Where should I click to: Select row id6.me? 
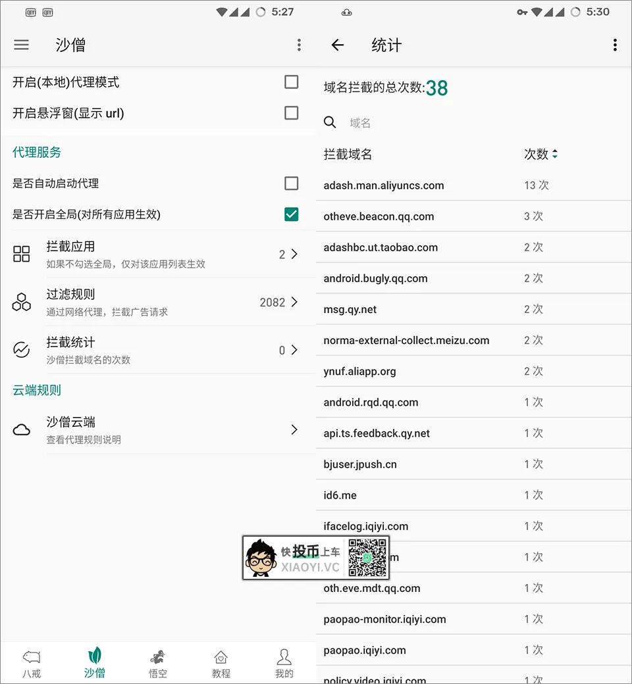(473, 495)
